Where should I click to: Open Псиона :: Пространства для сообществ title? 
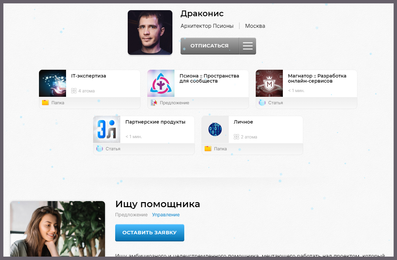[209, 78]
